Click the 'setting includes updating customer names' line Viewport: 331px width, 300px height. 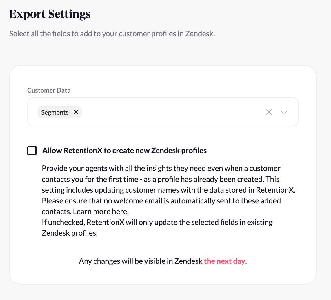(168, 190)
